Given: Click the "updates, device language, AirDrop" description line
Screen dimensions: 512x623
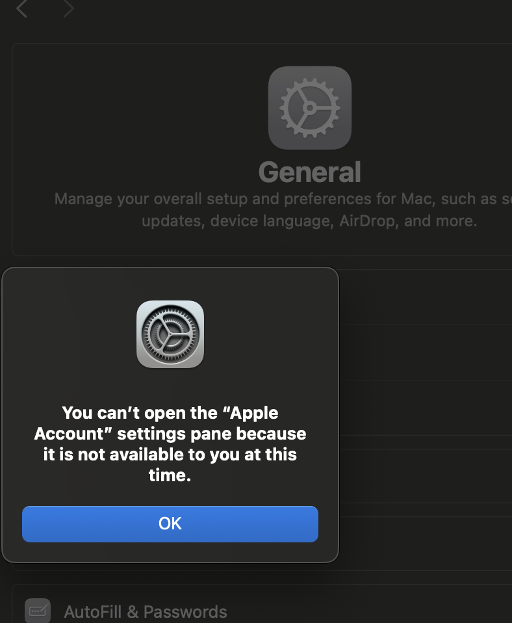Looking at the screenshot, I should 309,221.
